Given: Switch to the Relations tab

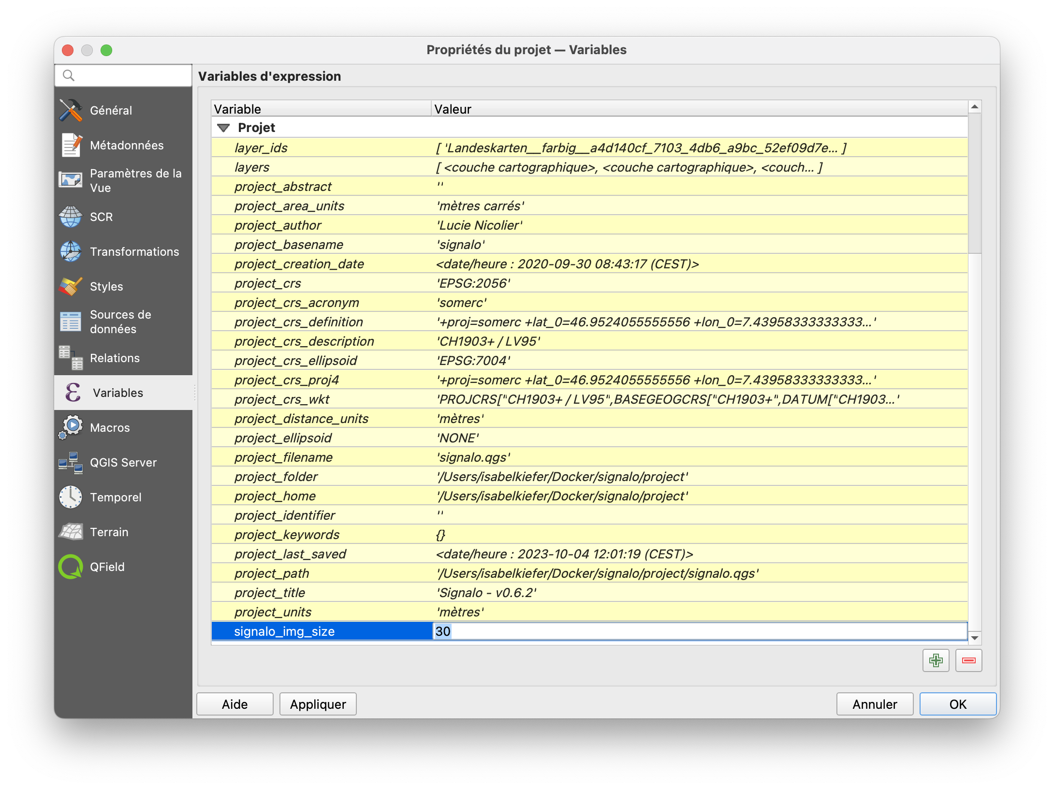Looking at the screenshot, I should pos(115,358).
